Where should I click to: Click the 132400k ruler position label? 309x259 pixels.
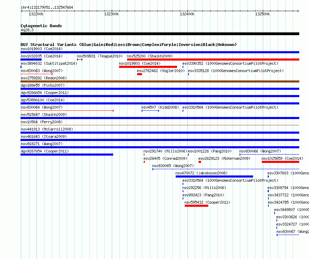tap(187, 14)
